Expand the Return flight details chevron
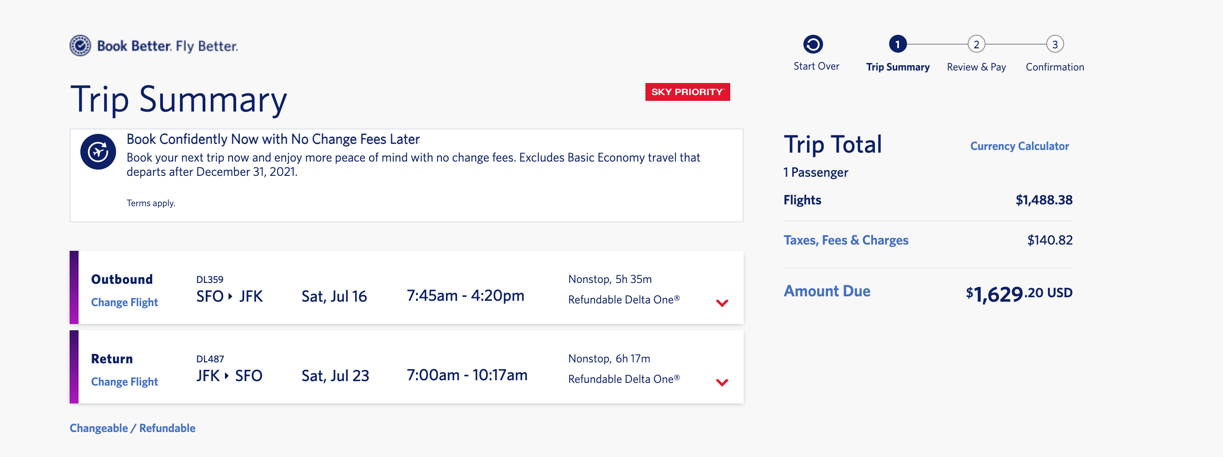 [722, 382]
